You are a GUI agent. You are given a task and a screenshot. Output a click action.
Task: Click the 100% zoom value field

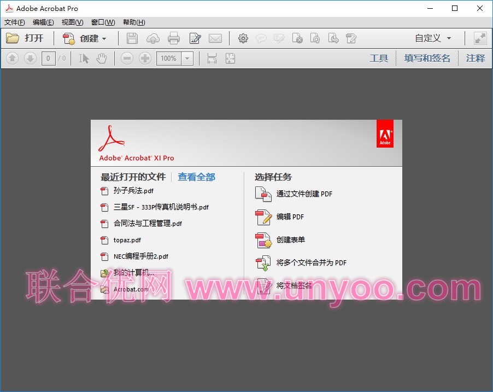click(168, 58)
